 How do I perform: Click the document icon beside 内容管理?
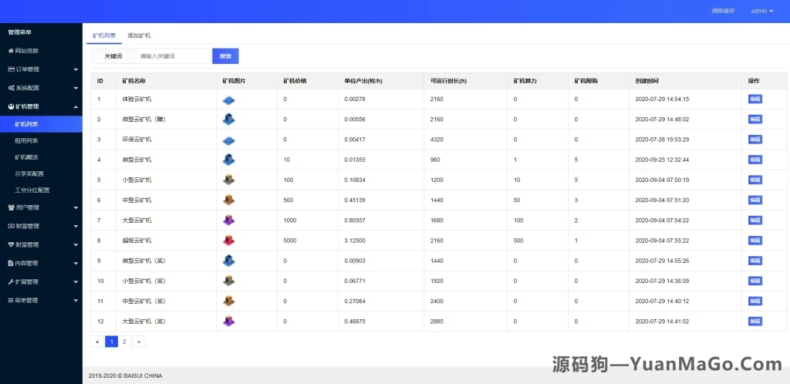11,263
